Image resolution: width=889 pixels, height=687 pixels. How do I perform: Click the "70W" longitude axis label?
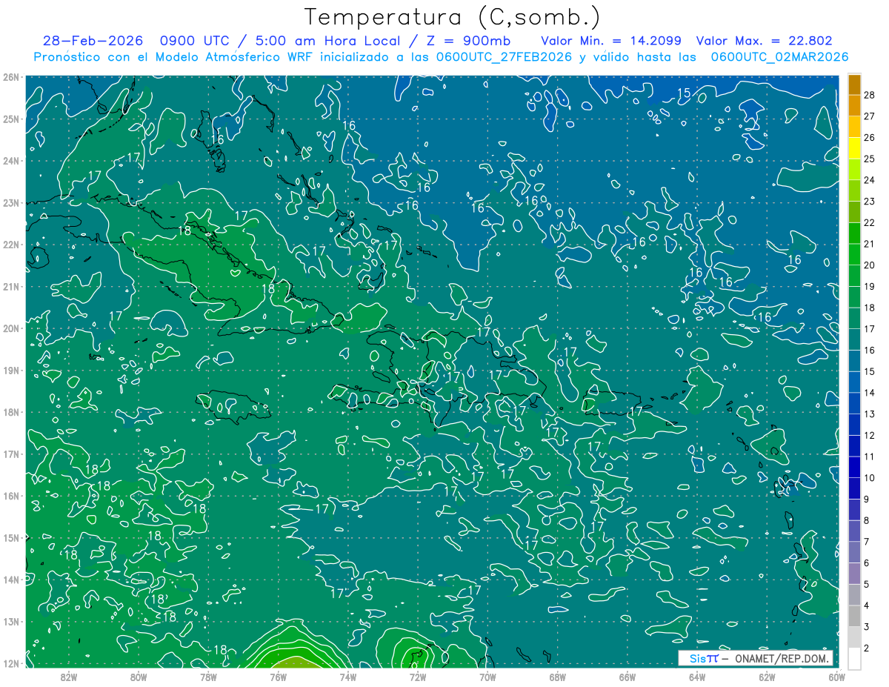point(487,676)
